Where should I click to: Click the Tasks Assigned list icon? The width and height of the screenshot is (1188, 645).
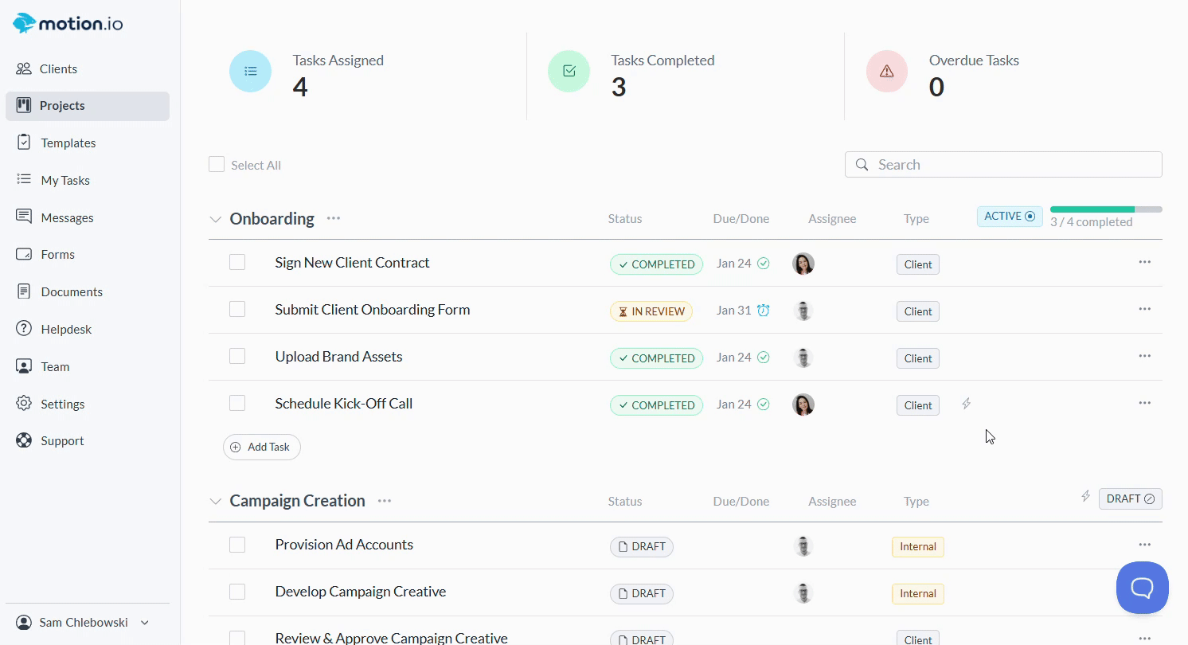click(250, 72)
